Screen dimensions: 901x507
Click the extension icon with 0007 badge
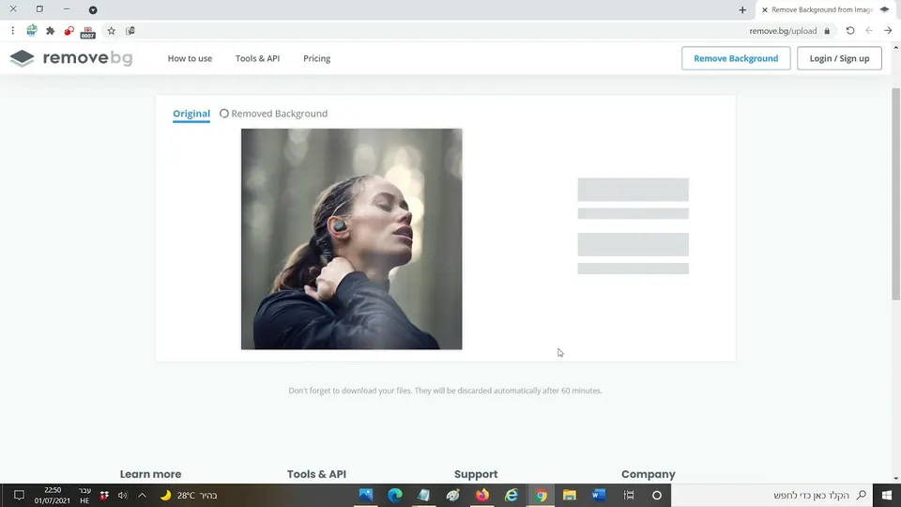click(87, 32)
